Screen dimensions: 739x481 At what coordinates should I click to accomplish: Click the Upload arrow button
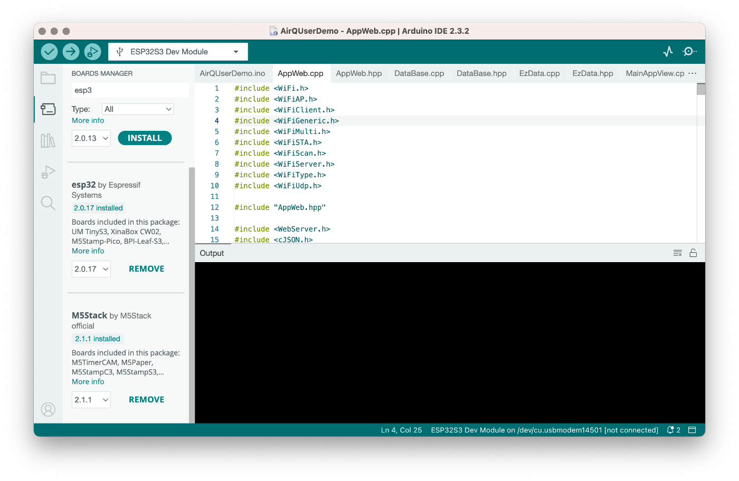coord(71,52)
